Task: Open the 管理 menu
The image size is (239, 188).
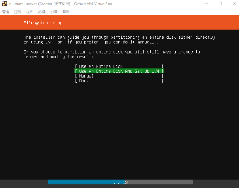Action: tap(6, 12)
